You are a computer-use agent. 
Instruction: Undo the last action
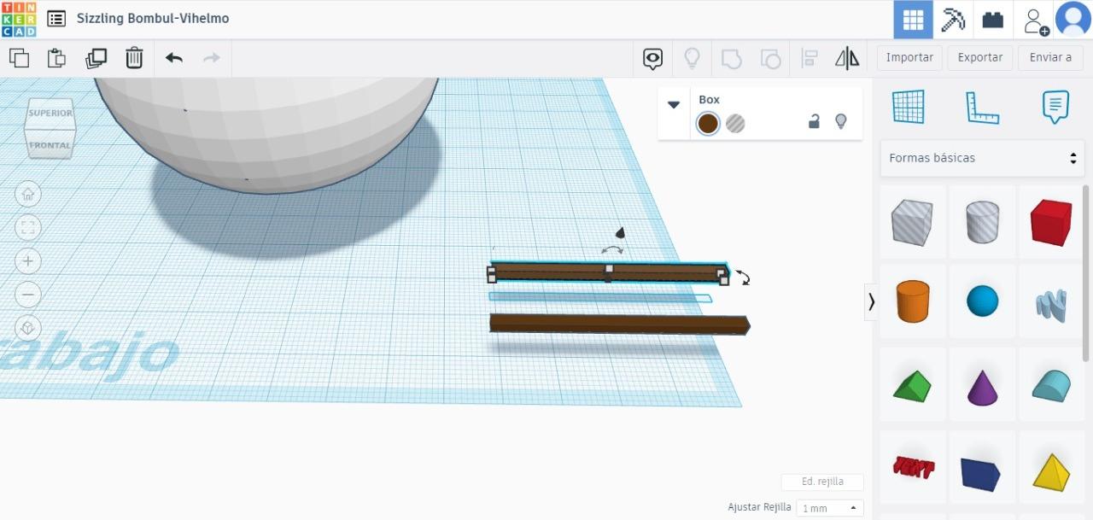pos(174,58)
